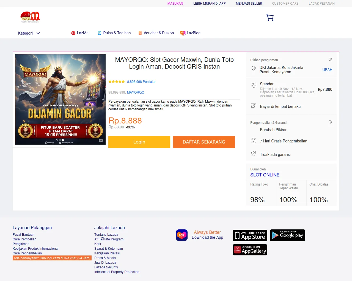The image size is (352, 281).
Task: Click the LazBlog heart icon
Action: pos(183,33)
